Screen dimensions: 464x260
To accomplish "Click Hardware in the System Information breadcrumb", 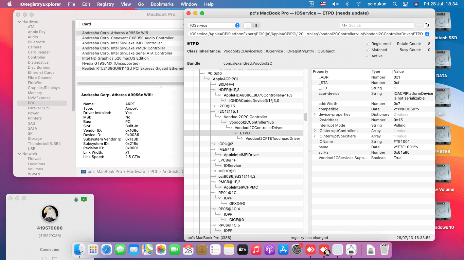I will (136, 172).
